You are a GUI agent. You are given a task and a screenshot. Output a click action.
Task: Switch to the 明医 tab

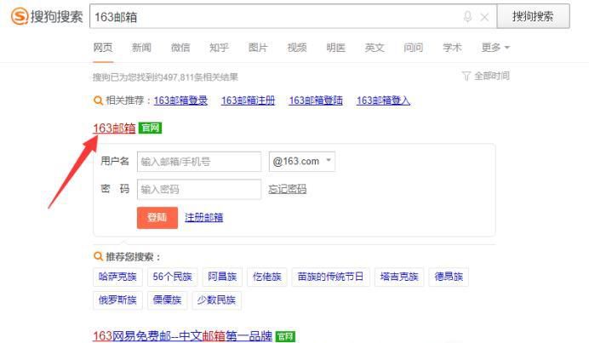click(335, 48)
